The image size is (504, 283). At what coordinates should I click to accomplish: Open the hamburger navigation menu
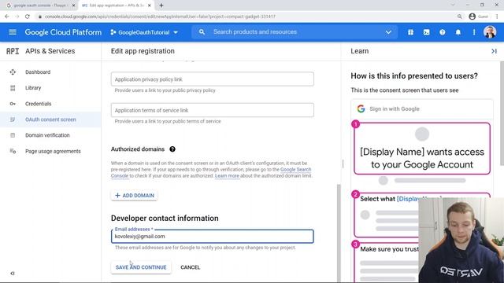click(13, 32)
